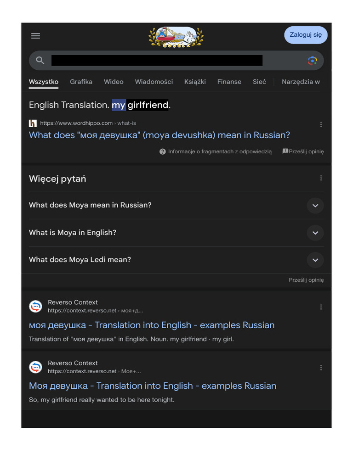
Task: Click the magnifying glass search icon
Action: coord(40,61)
